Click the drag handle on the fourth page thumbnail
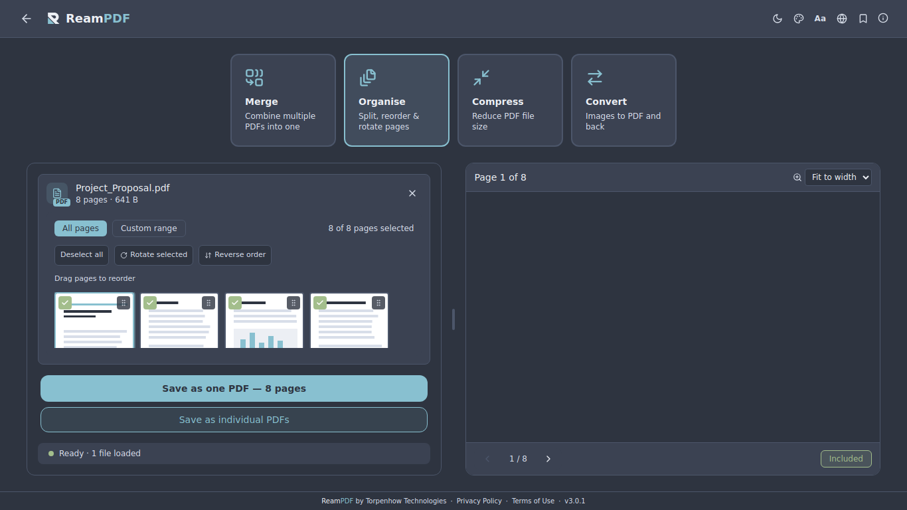This screenshot has width=907, height=510. click(x=378, y=303)
